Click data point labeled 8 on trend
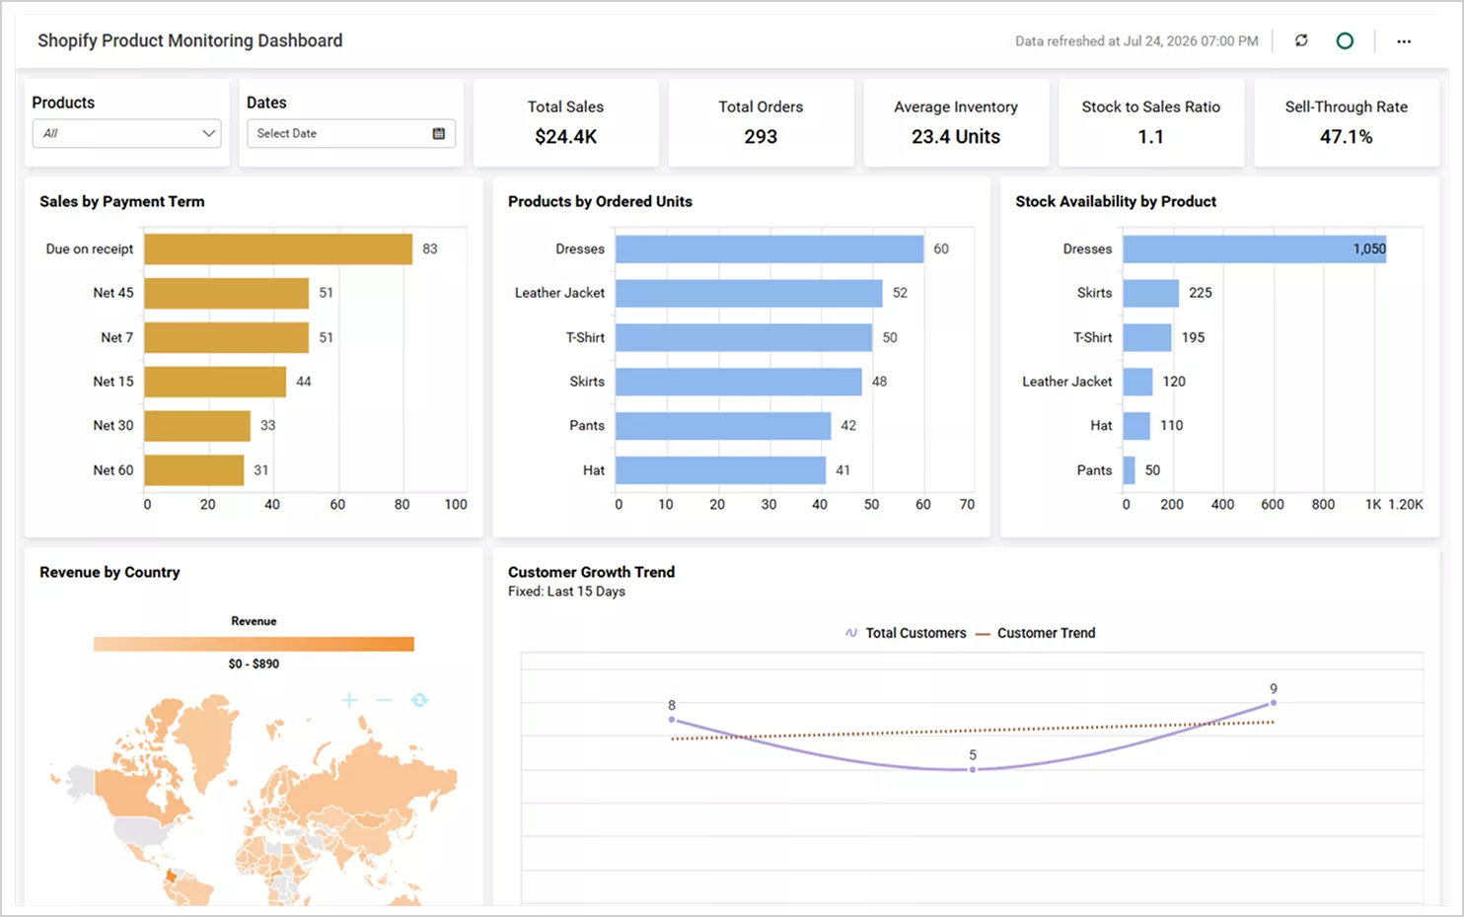The height and width of the screenshot is (917, 1464). (x=672, y=720)
